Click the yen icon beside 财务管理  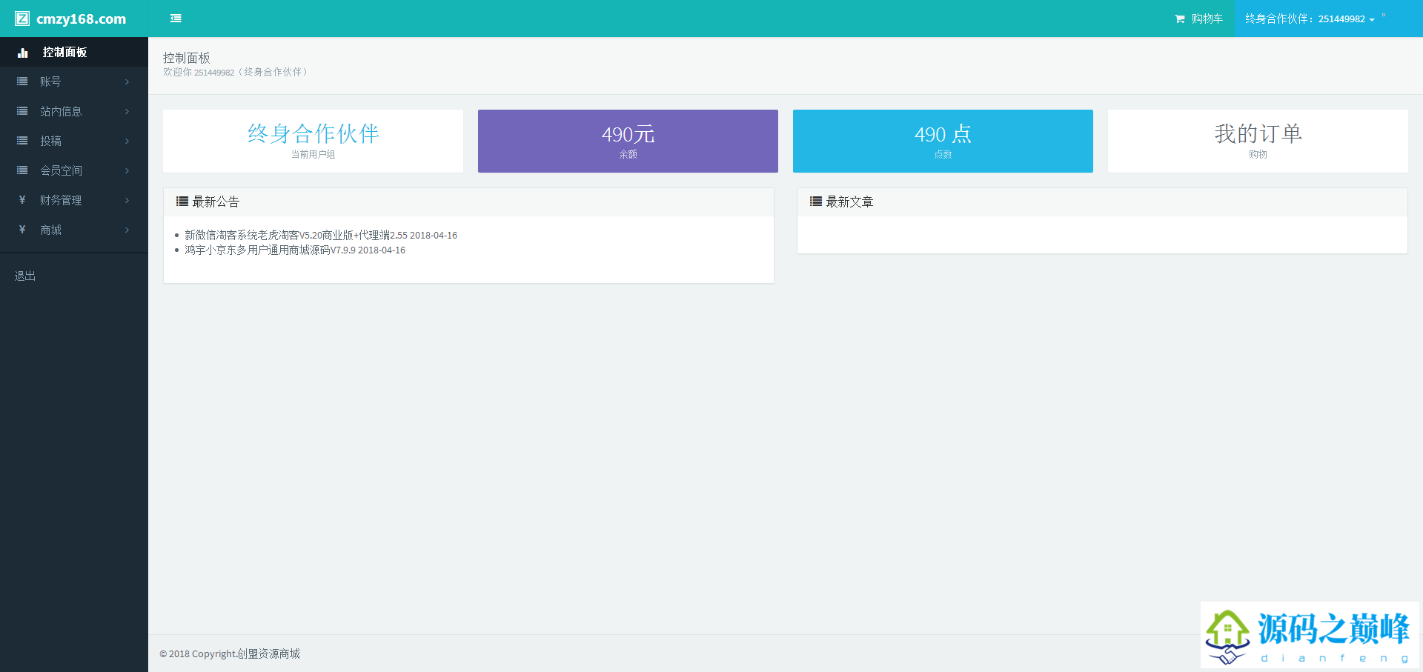[22, 200]
